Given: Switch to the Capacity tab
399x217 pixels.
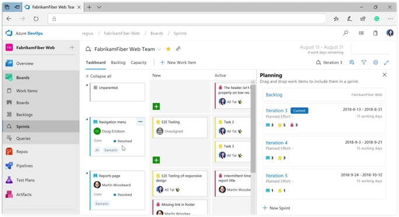Looking at the screenshot, I should point(138,62).
